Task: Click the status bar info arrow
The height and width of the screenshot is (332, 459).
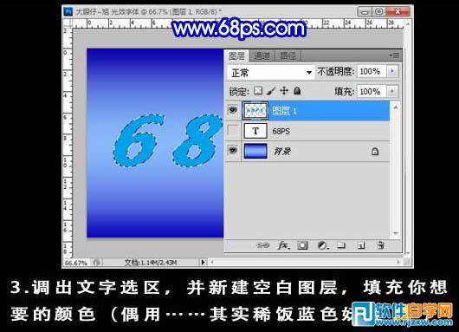Action: point(203,262)
